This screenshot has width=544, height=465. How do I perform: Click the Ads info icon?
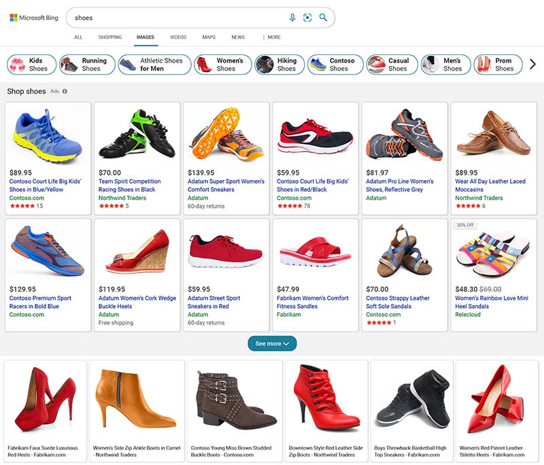pos(65,91)
